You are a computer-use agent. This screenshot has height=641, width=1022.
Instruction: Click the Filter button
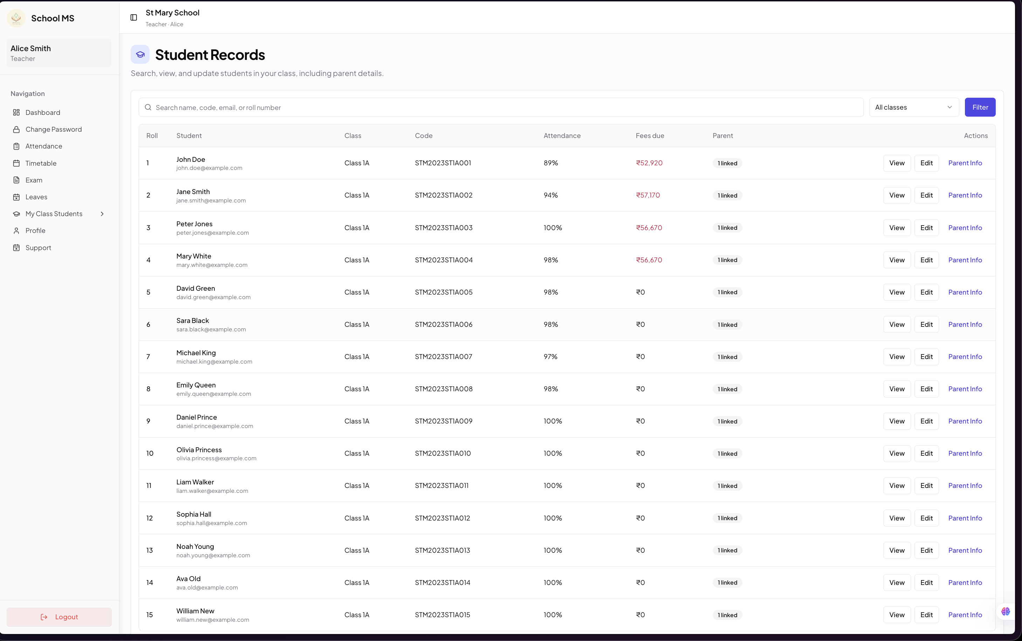(x=980, y=107)
